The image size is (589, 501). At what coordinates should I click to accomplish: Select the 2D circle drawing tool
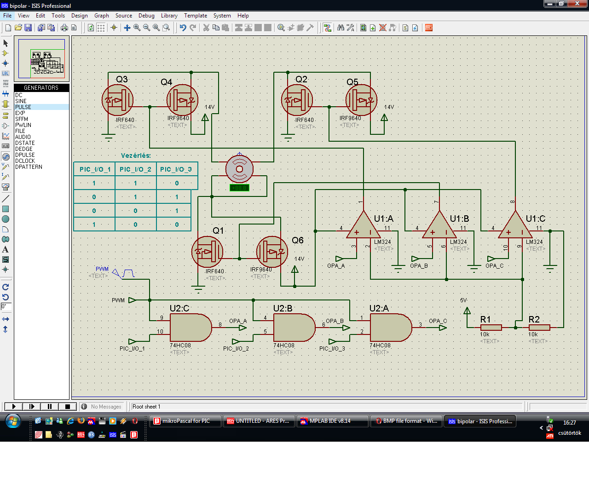(6, 219)
